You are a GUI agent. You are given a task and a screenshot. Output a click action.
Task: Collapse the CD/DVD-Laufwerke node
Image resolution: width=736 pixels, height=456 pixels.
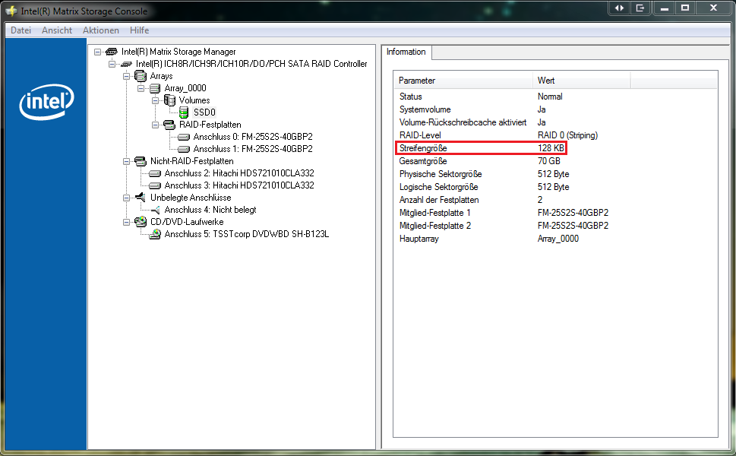126,222
